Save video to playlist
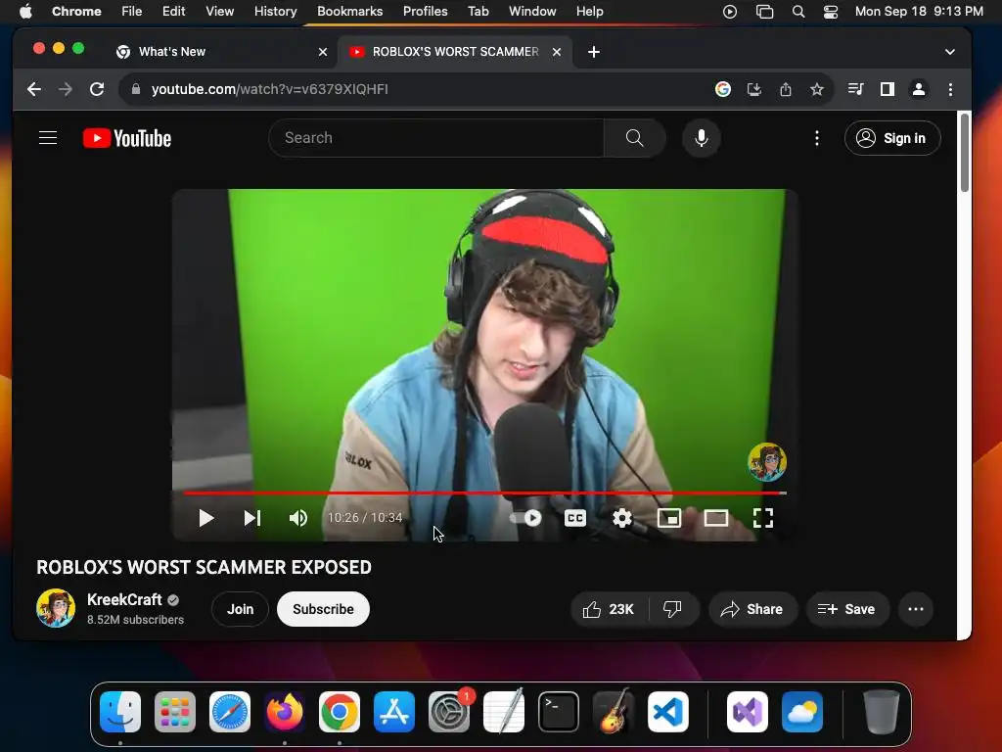 (847, 609)
